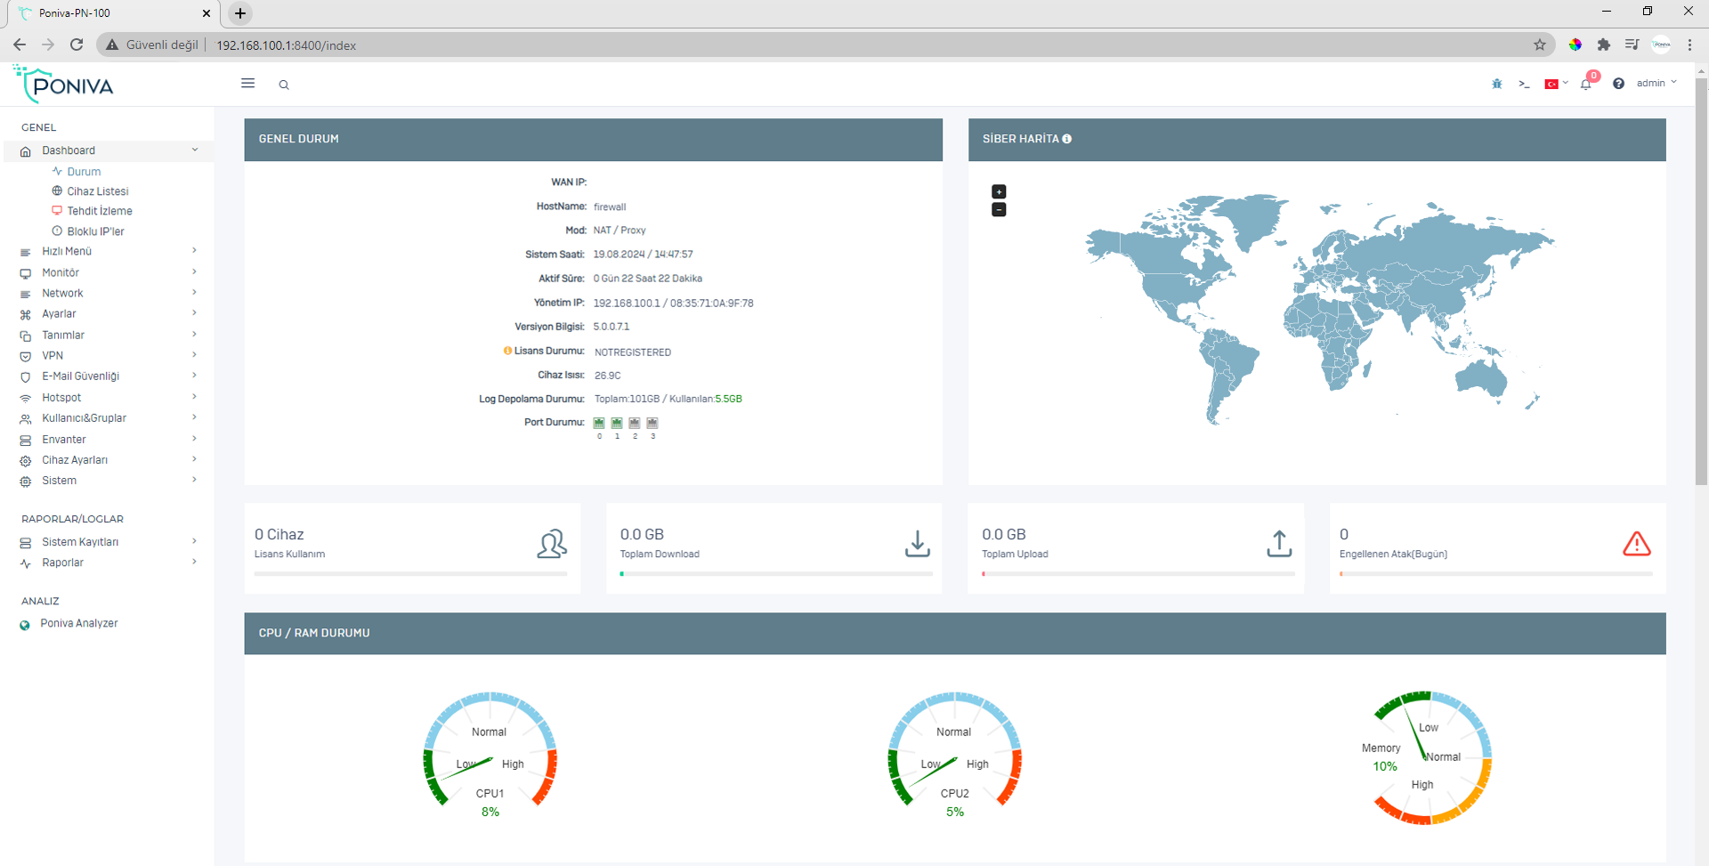This screenshot has height=866, width=1709.
Task: Click the Siber Harita info icon
Action: (1067, 139)
